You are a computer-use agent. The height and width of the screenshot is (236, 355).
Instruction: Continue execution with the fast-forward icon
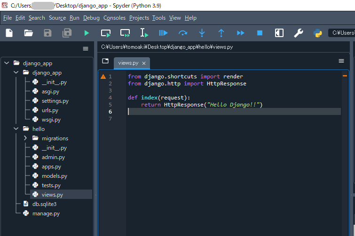[x=240, y=33]
